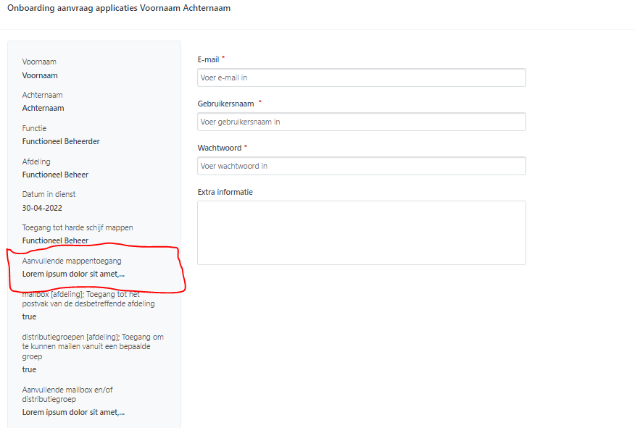Click the Gebruikersnaam field label
Screen dimensions: 635x428
tap(225, 104)
